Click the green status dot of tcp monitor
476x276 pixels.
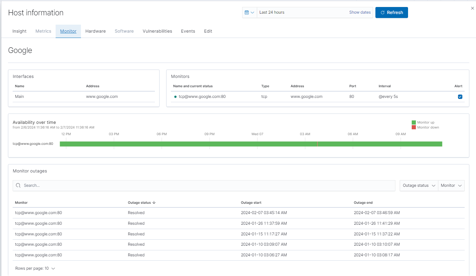(175, 97)
